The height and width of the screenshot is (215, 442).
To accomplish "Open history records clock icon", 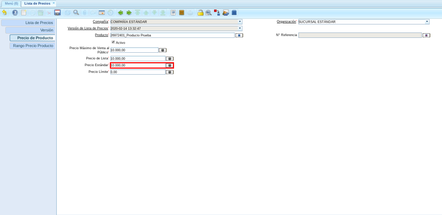I will click(x=110, y=13).
